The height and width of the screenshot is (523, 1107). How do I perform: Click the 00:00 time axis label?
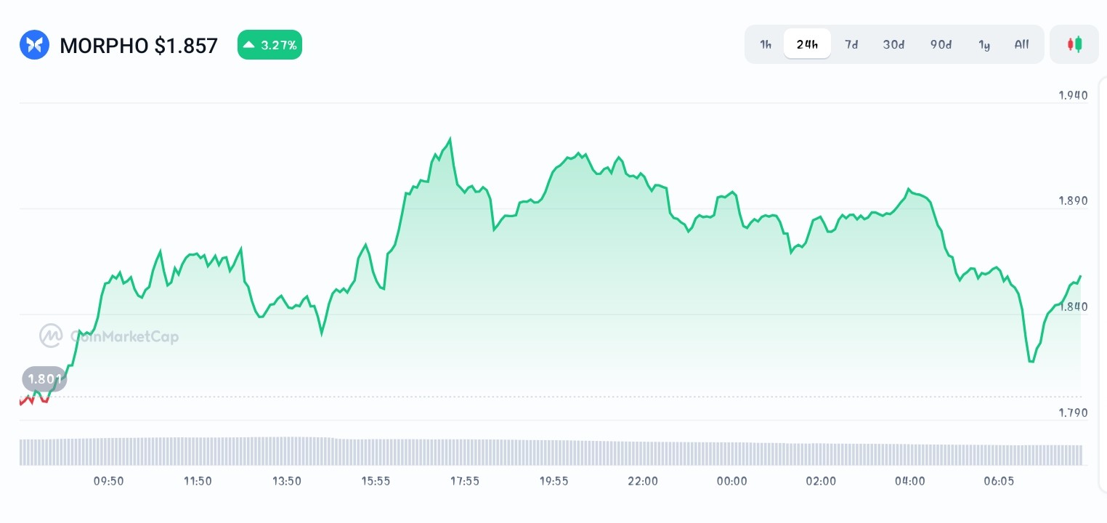click(x=731, y=481)
